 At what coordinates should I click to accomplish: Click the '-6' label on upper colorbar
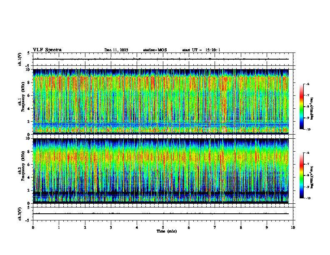[307, 84]
